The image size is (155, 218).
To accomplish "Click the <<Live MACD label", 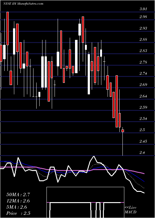I will (x=131, y=210).
